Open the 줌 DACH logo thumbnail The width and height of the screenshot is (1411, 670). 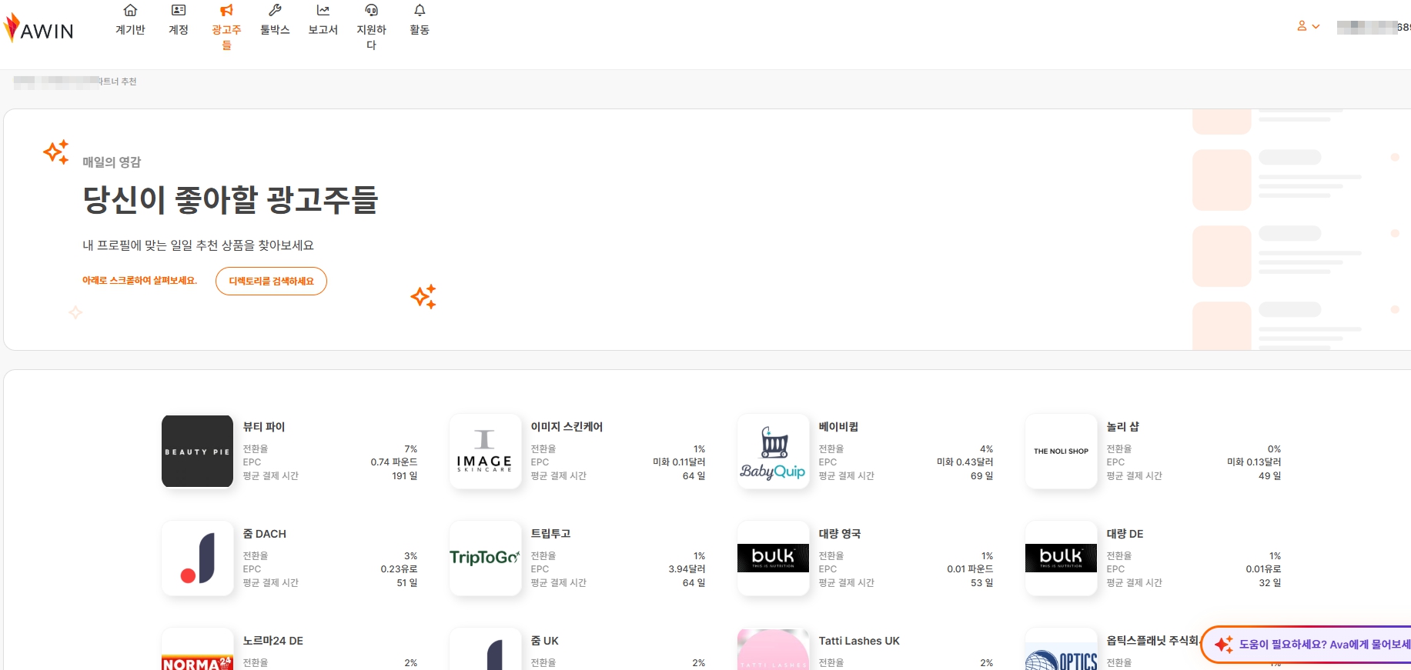coord(197,558)
